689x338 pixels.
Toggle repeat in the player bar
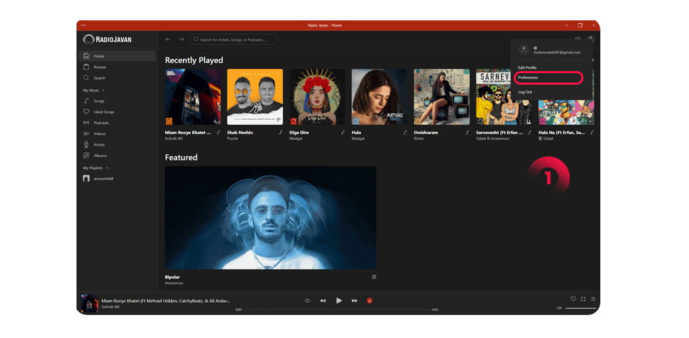[x=307, y=301]
